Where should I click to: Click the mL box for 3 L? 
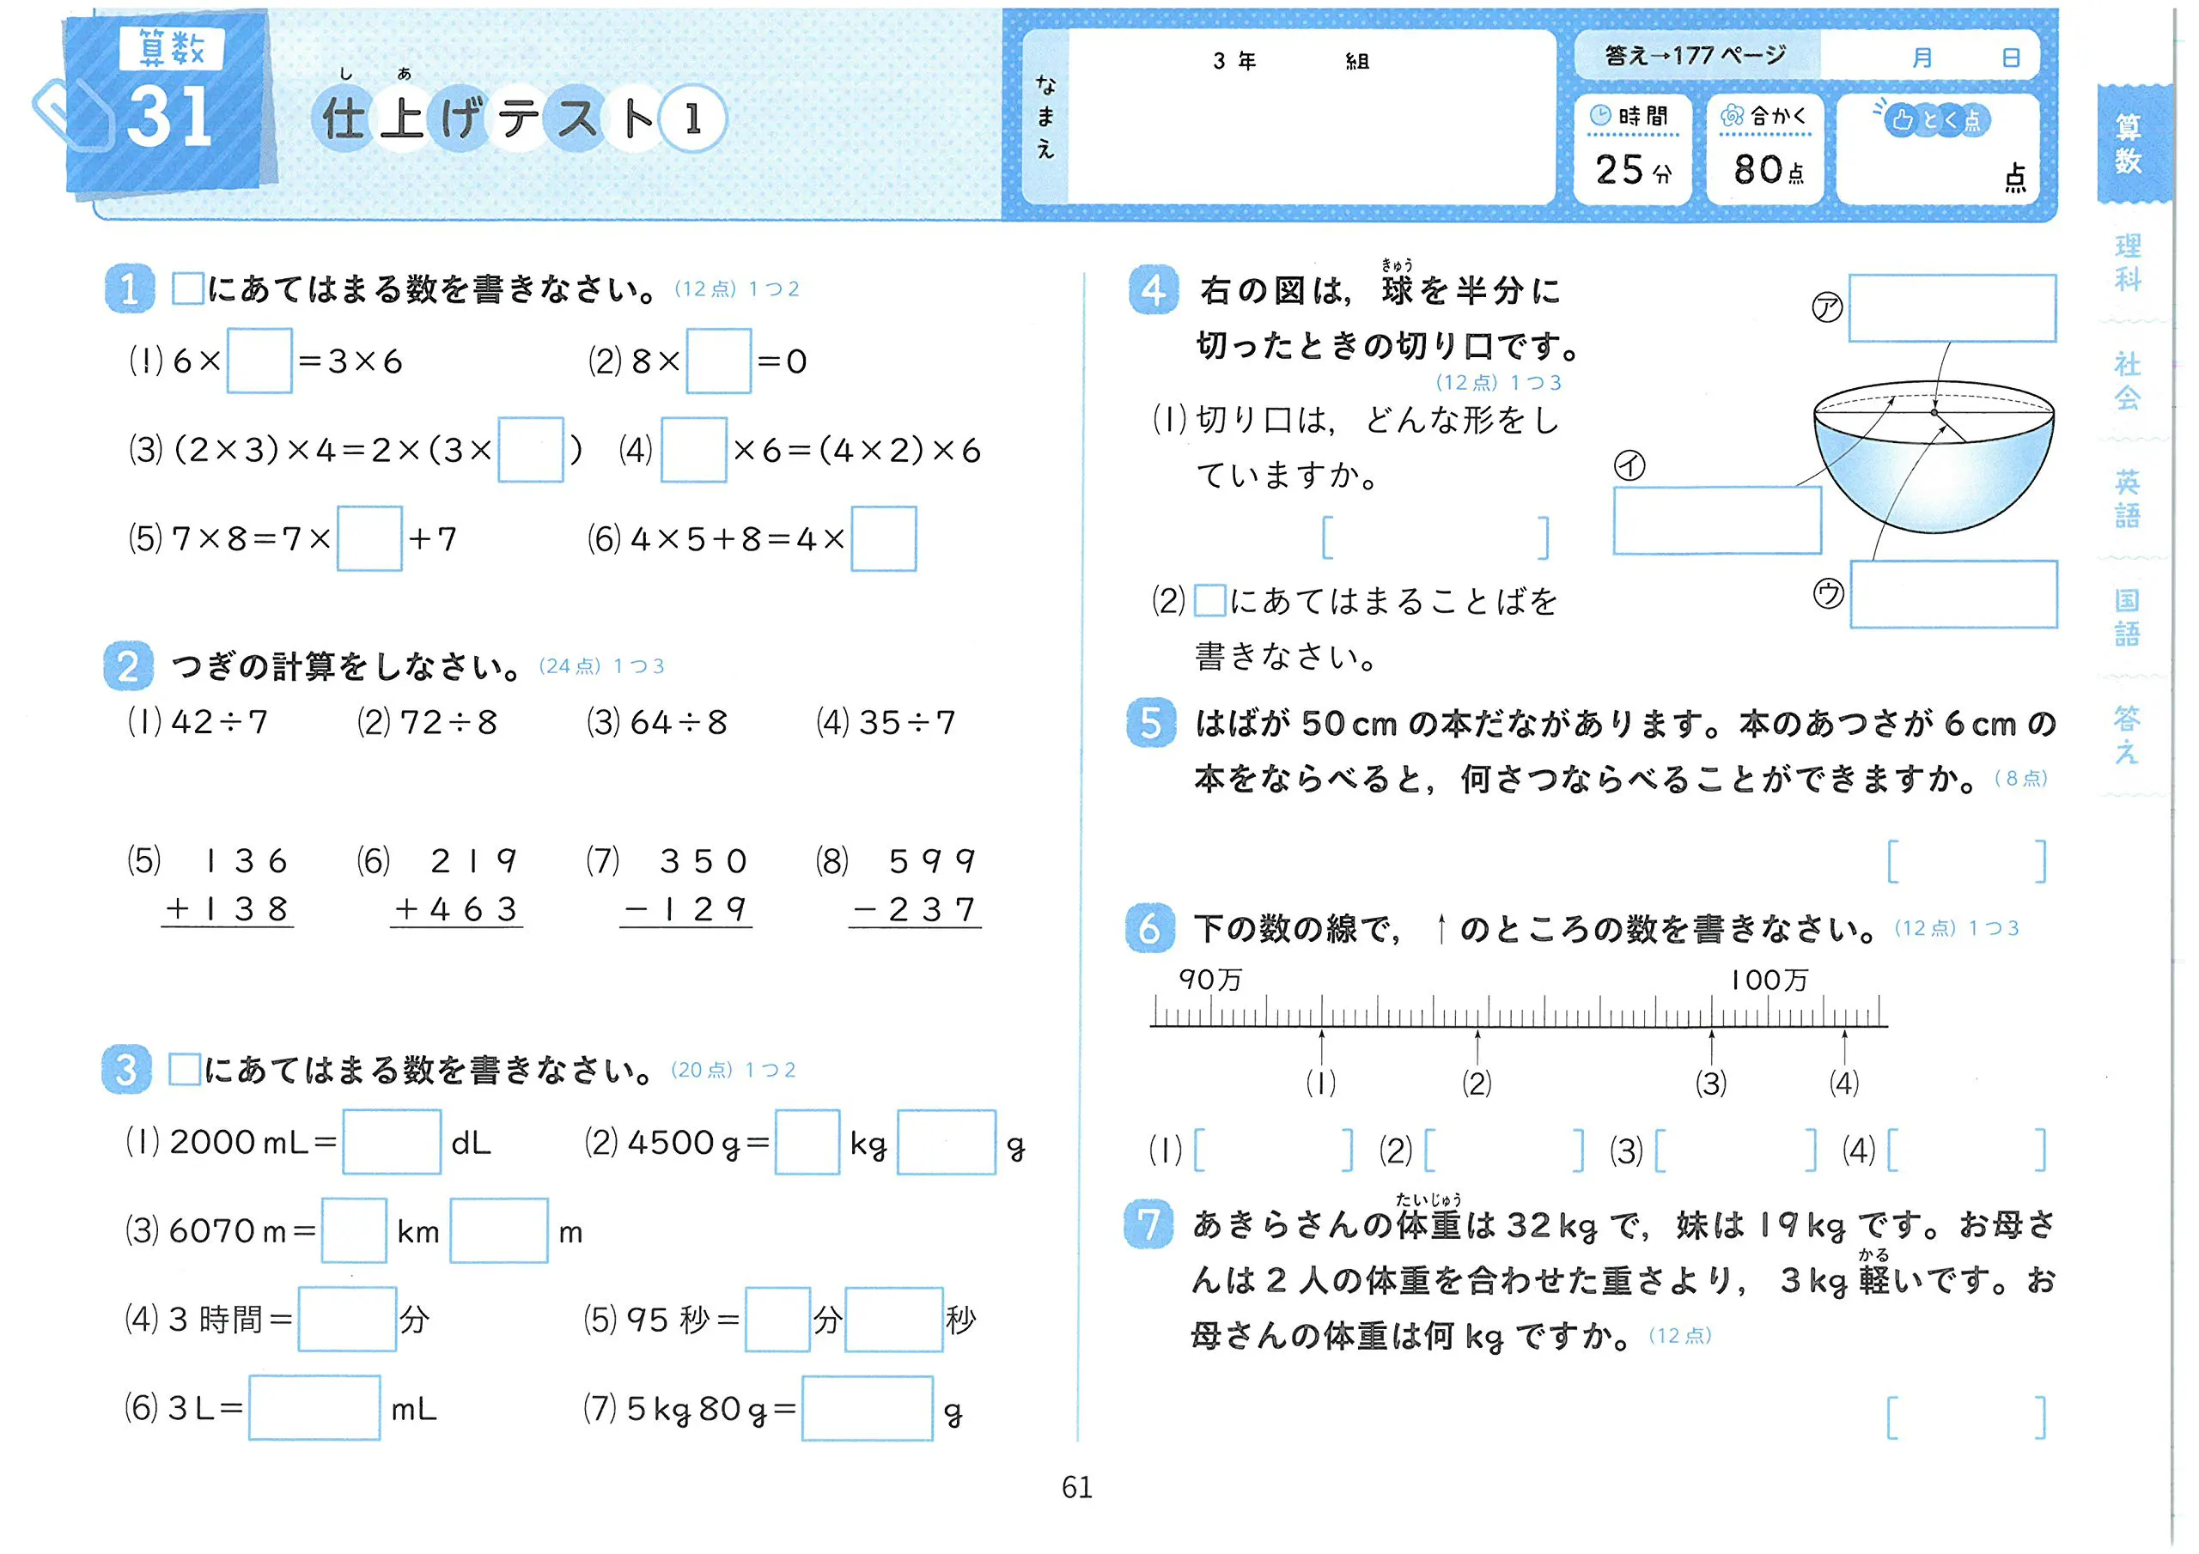314,1407
